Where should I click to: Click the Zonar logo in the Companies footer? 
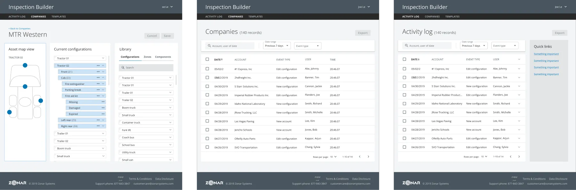click(214, 183)
